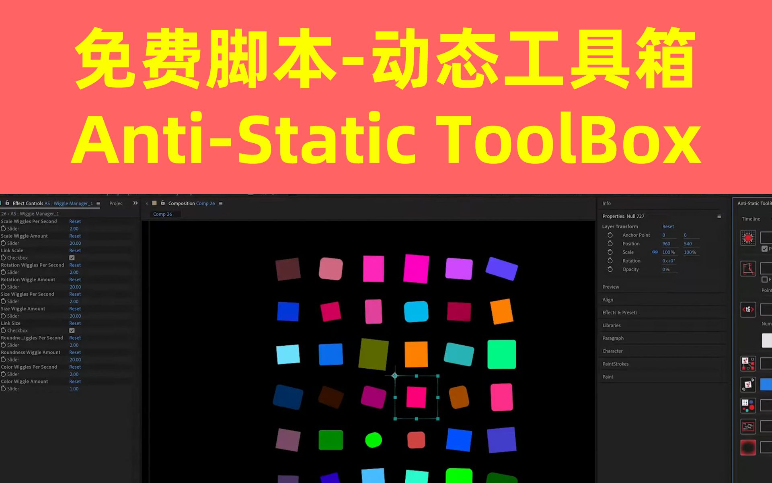
Task: Click the dots-grid tool icon in the sidebar
Action: (748, 406)
